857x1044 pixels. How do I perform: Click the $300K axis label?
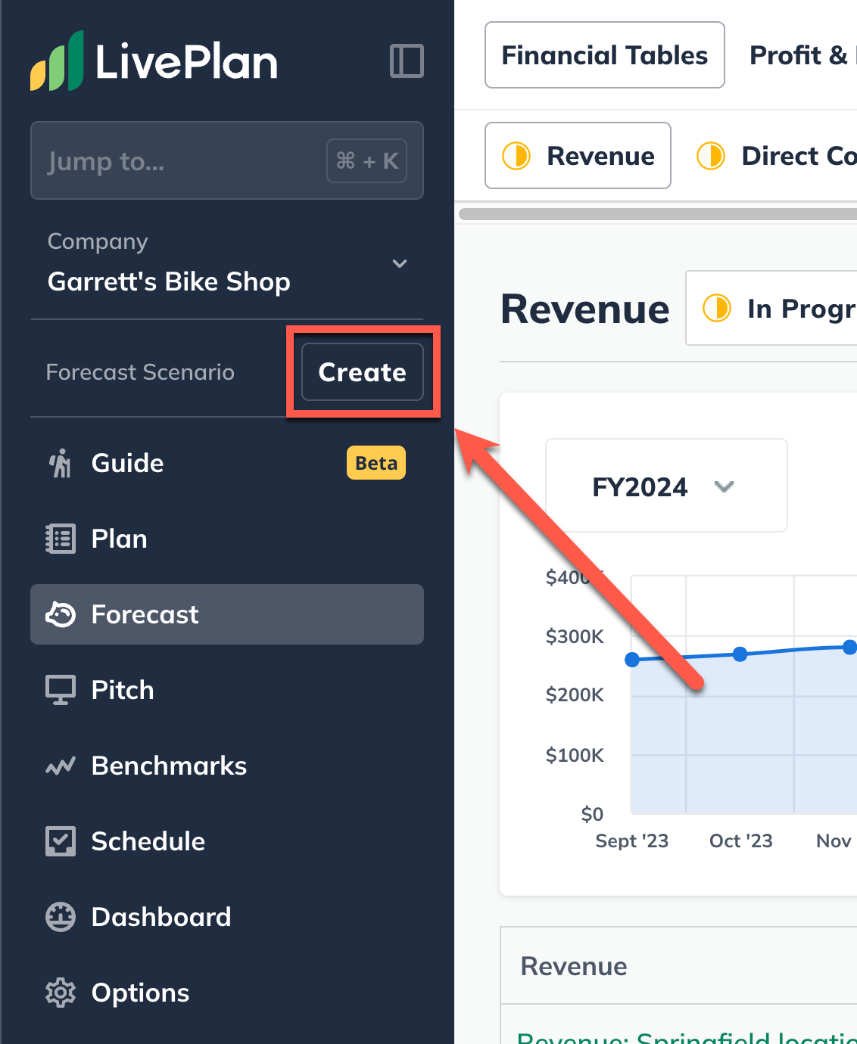pos(575,636)
